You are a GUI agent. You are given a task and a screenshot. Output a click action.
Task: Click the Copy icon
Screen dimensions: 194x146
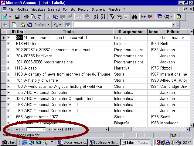pyautogui.click(x=56, y=17)
